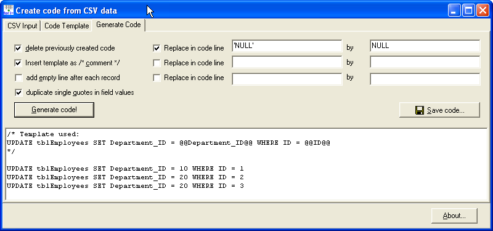Click the UPDATE line WHERE ID = 2
Screen dimensions: 493x231
pos(125,177)
